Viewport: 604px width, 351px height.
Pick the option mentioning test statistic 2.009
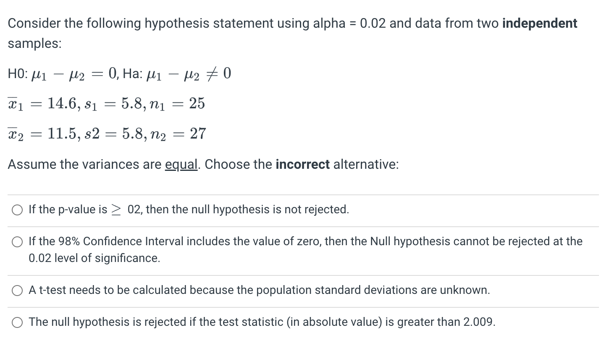click(x=17, y=322)
